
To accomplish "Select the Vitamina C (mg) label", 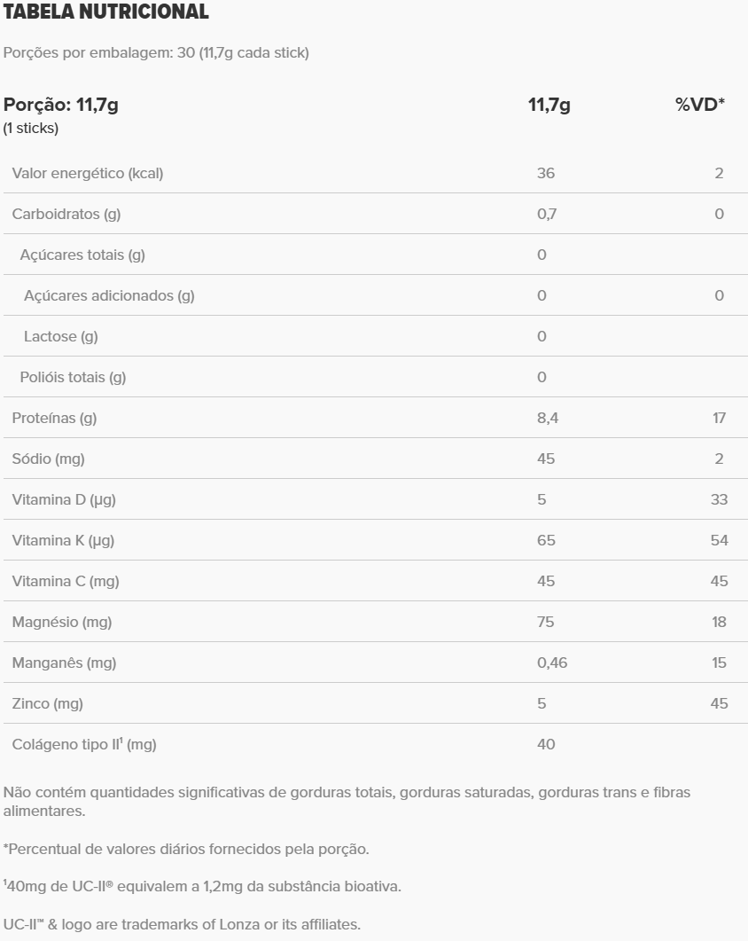I will (x=66, y=581).
